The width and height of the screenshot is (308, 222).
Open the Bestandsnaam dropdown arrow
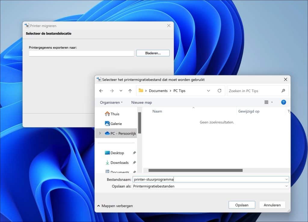click(287, 179)
